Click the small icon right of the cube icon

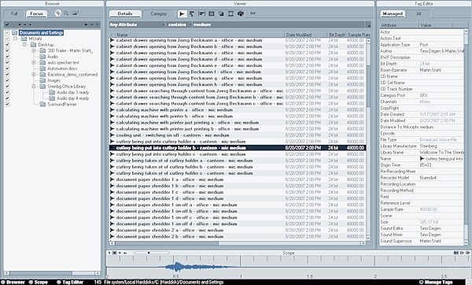(253, 13)
